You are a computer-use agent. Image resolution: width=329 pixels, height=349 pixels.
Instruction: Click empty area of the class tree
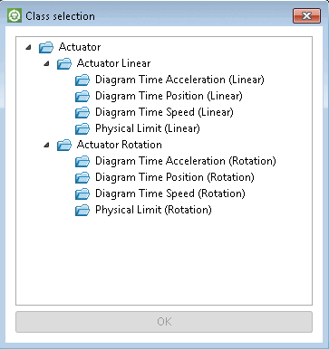(164, 259)
